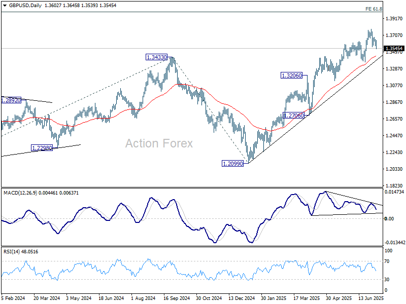Select the 1.27060 price label
This screenshot has height=304, width=406.
[x=293, y=116]
